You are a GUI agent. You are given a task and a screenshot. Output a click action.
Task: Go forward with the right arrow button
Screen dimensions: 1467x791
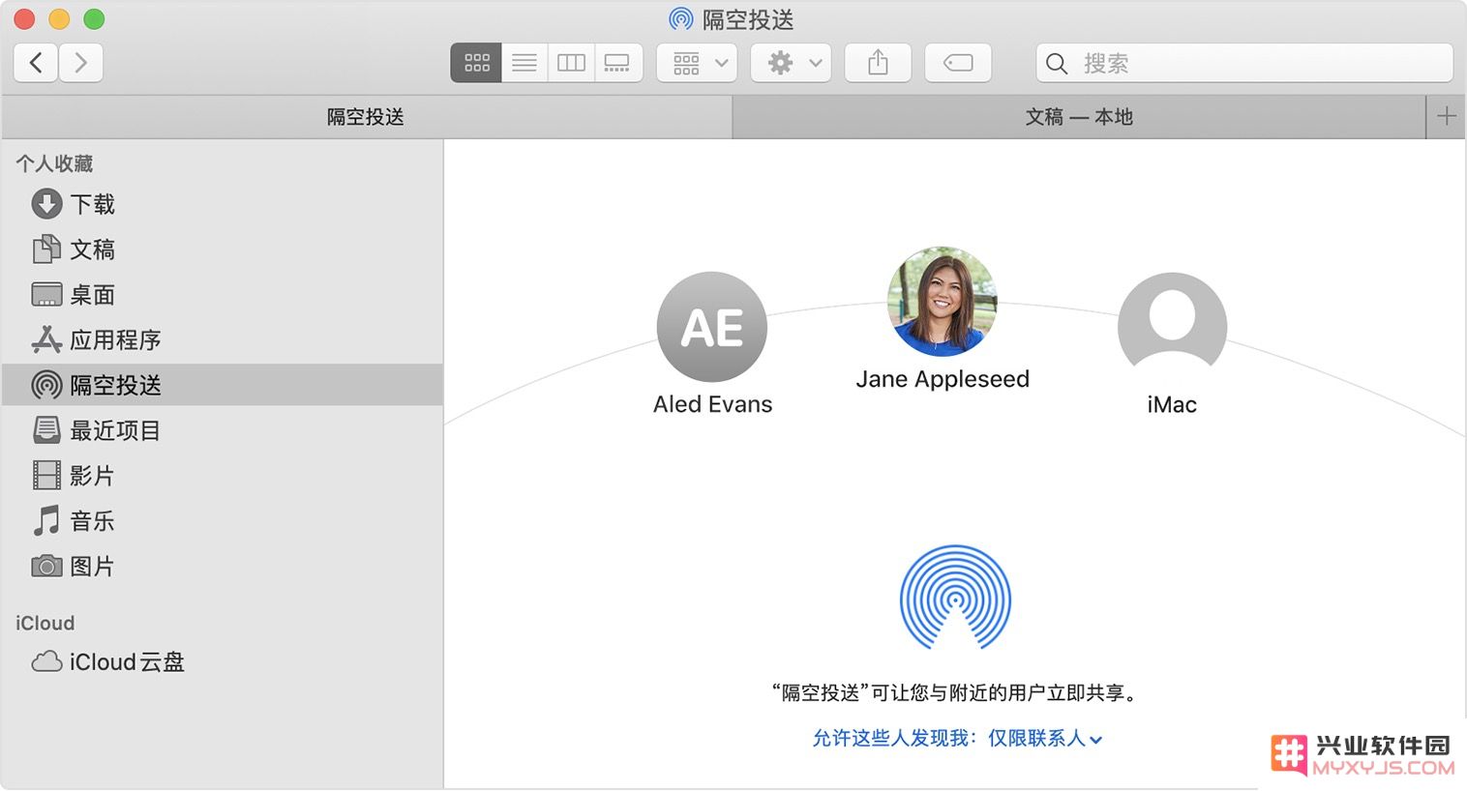(x=81, y=63)
